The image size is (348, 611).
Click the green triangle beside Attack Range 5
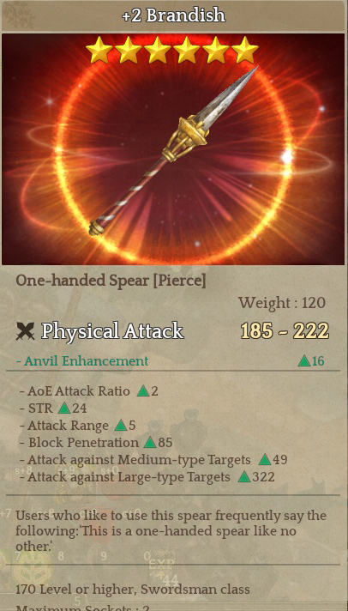(121, 425)
